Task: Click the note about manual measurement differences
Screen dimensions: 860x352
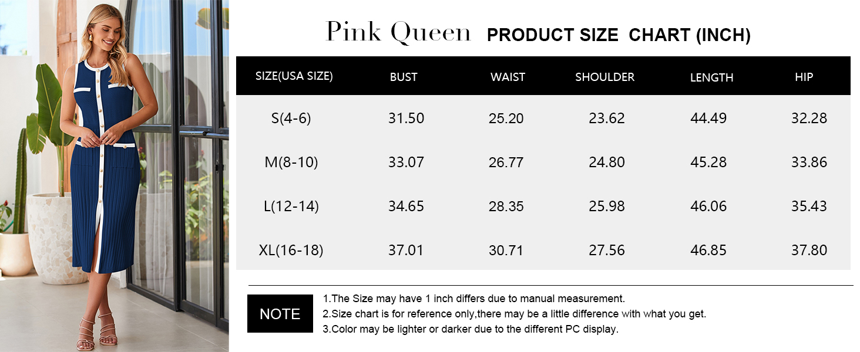Action: pos(473,299)
